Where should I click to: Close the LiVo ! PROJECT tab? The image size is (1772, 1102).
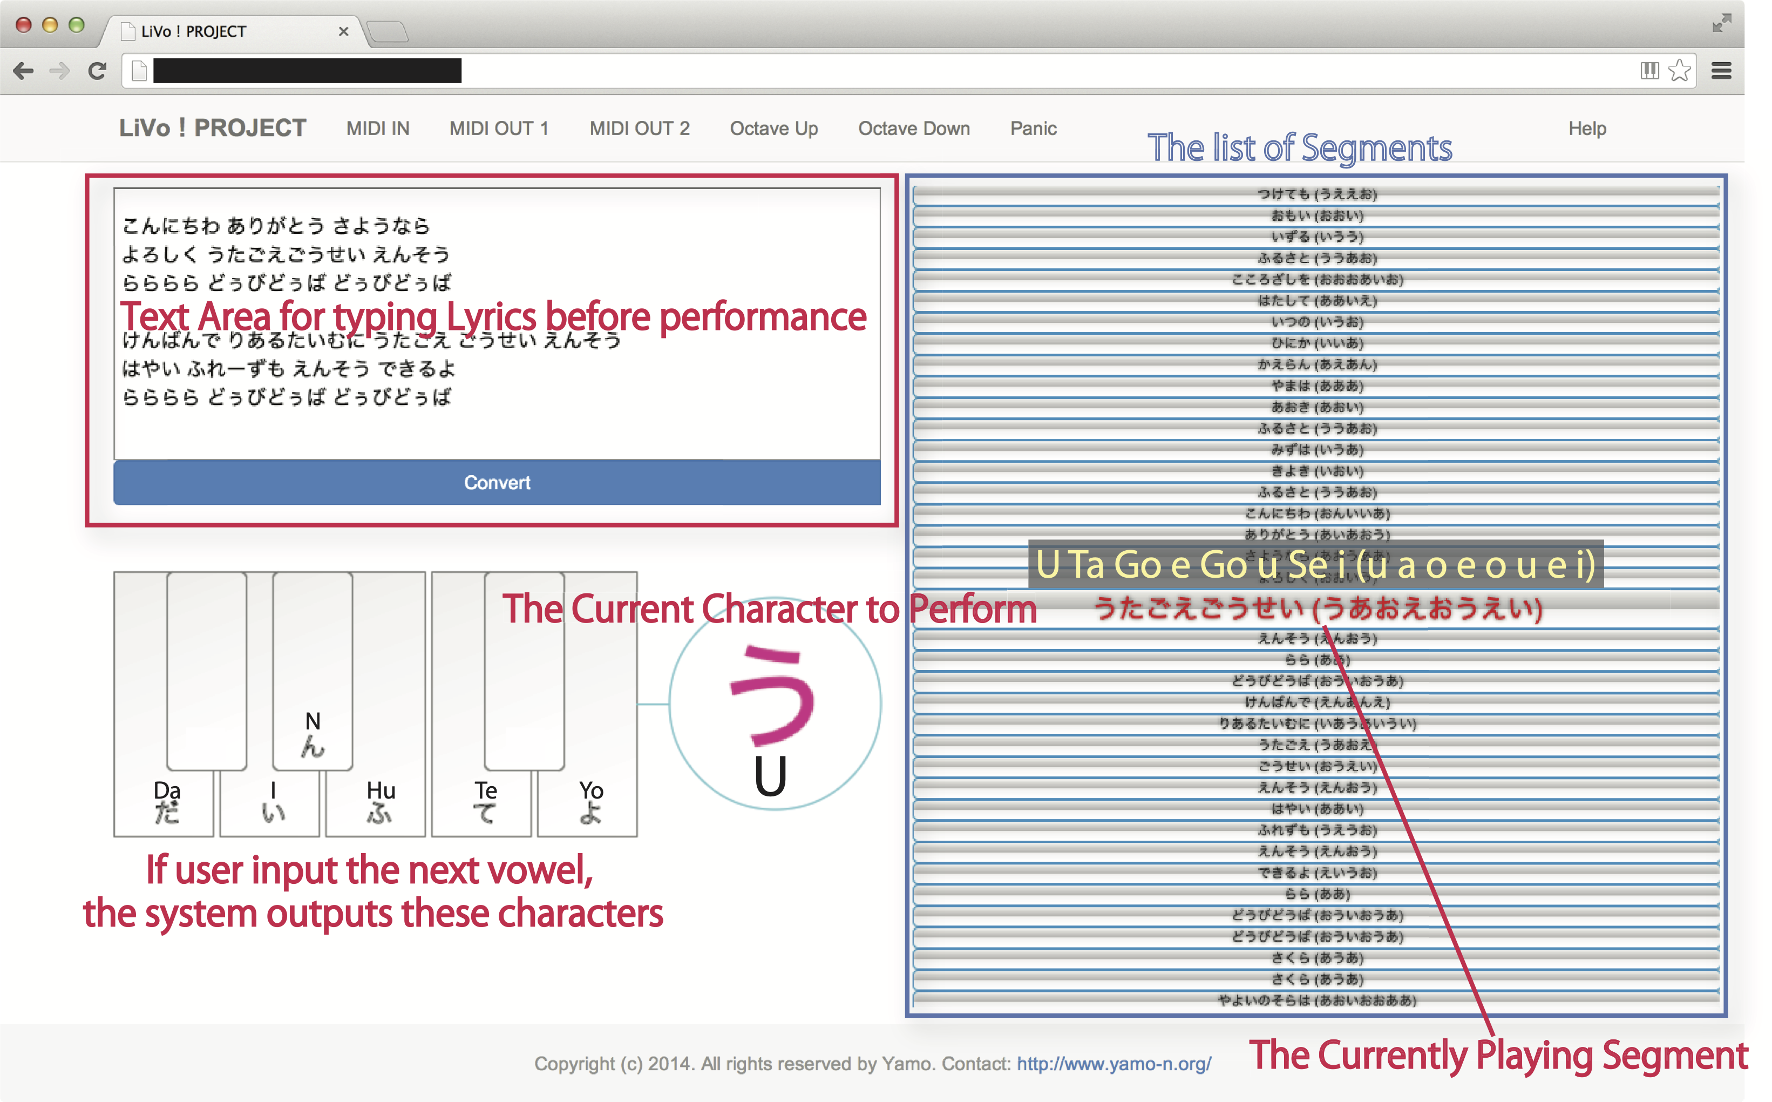point(343,31)
